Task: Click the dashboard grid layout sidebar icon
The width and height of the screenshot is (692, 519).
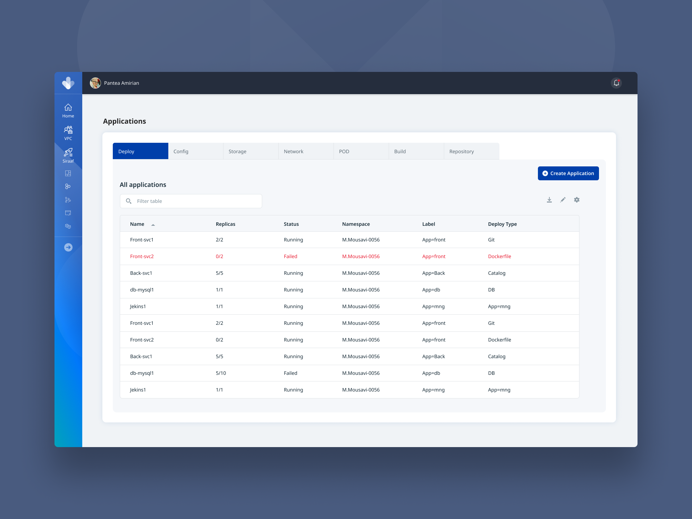Action: [68, 173]
